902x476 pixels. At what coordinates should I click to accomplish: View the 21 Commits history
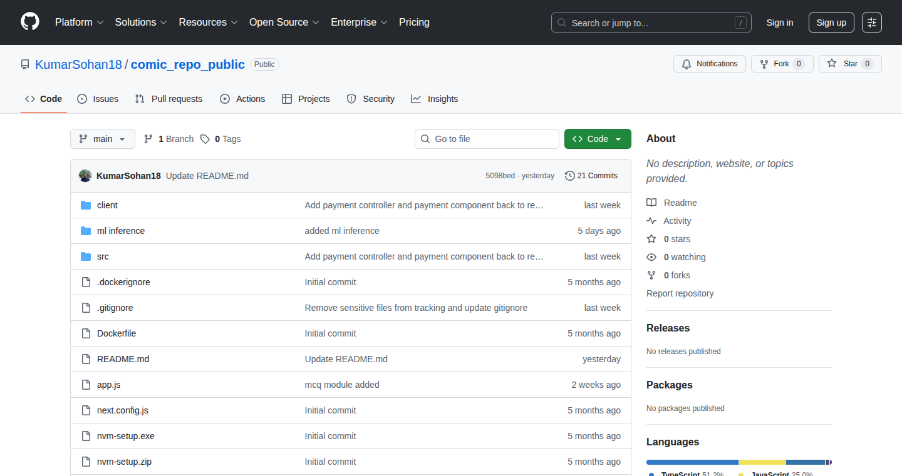point(591,176)
